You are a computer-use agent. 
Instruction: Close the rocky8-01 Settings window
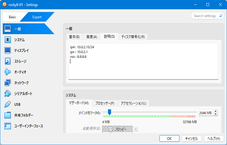coord(220,5)
